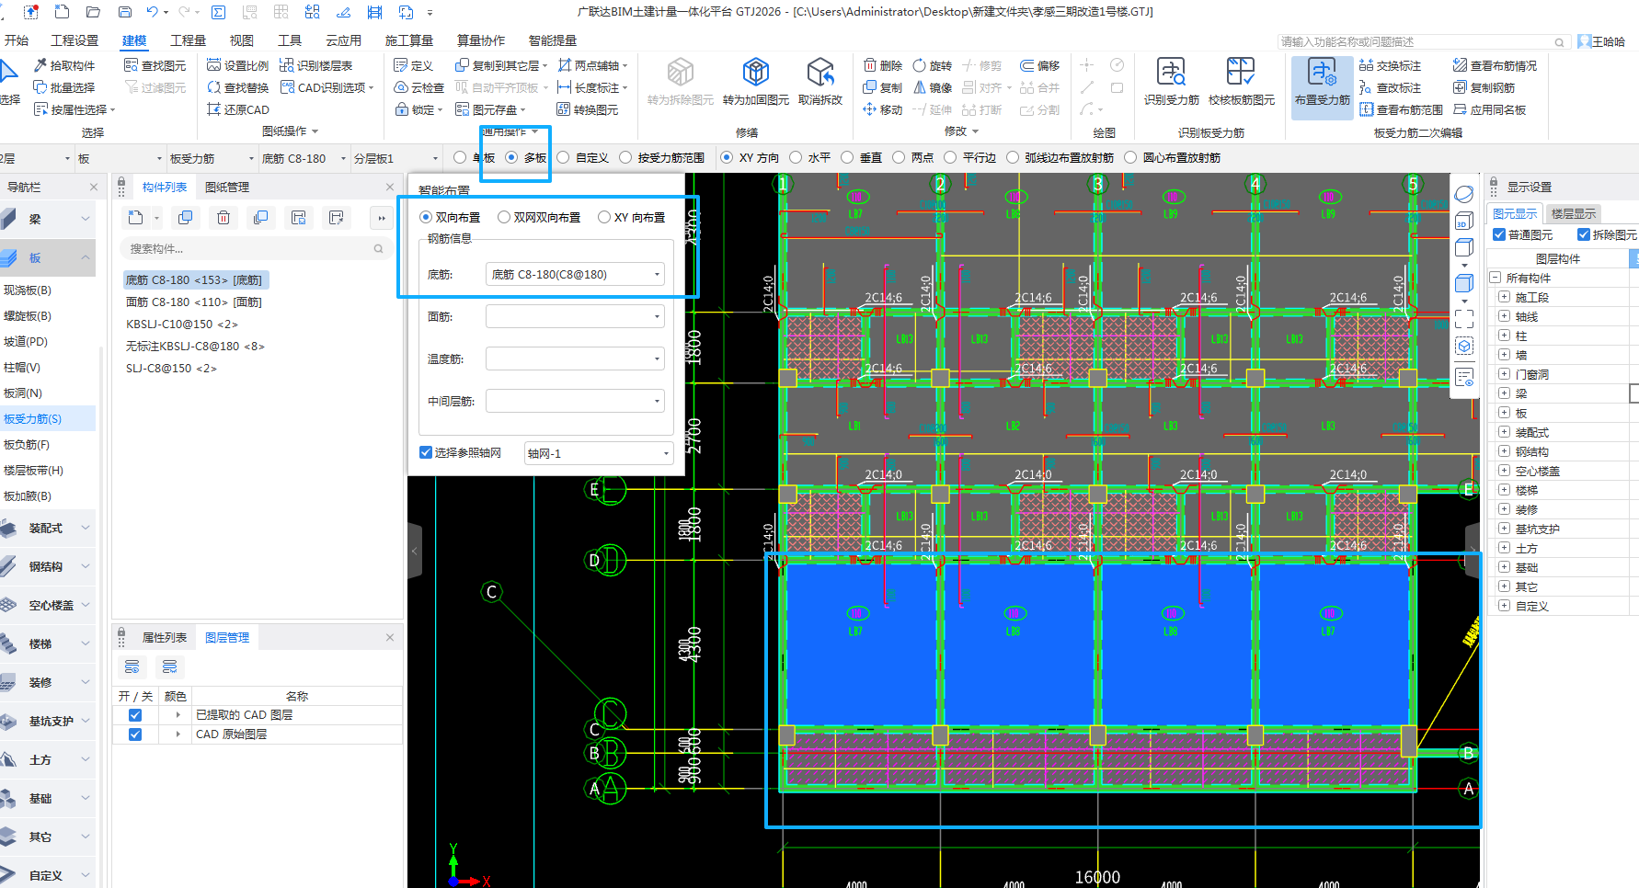Select the 布置受力筋 tool
The height and width of the screenshot is (888, 1639).
[x=1322, y=73]
